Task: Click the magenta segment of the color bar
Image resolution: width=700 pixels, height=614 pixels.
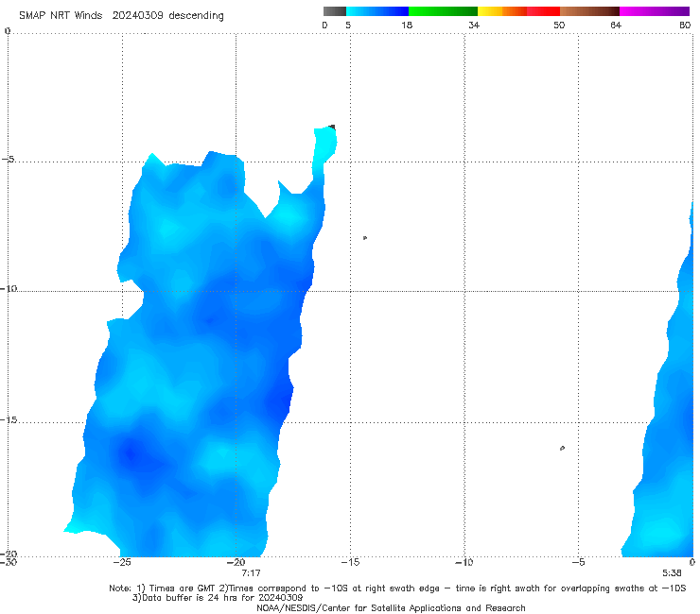Action: (655, 11)
